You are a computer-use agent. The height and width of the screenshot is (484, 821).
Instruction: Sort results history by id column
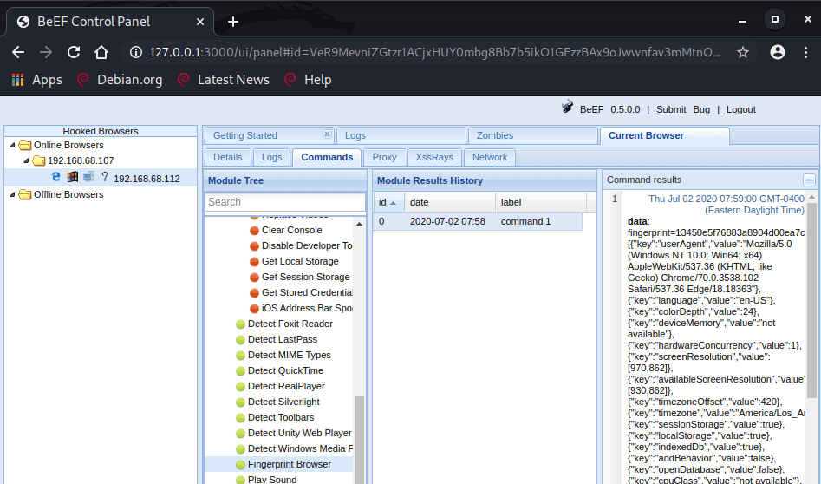[387, 202]
